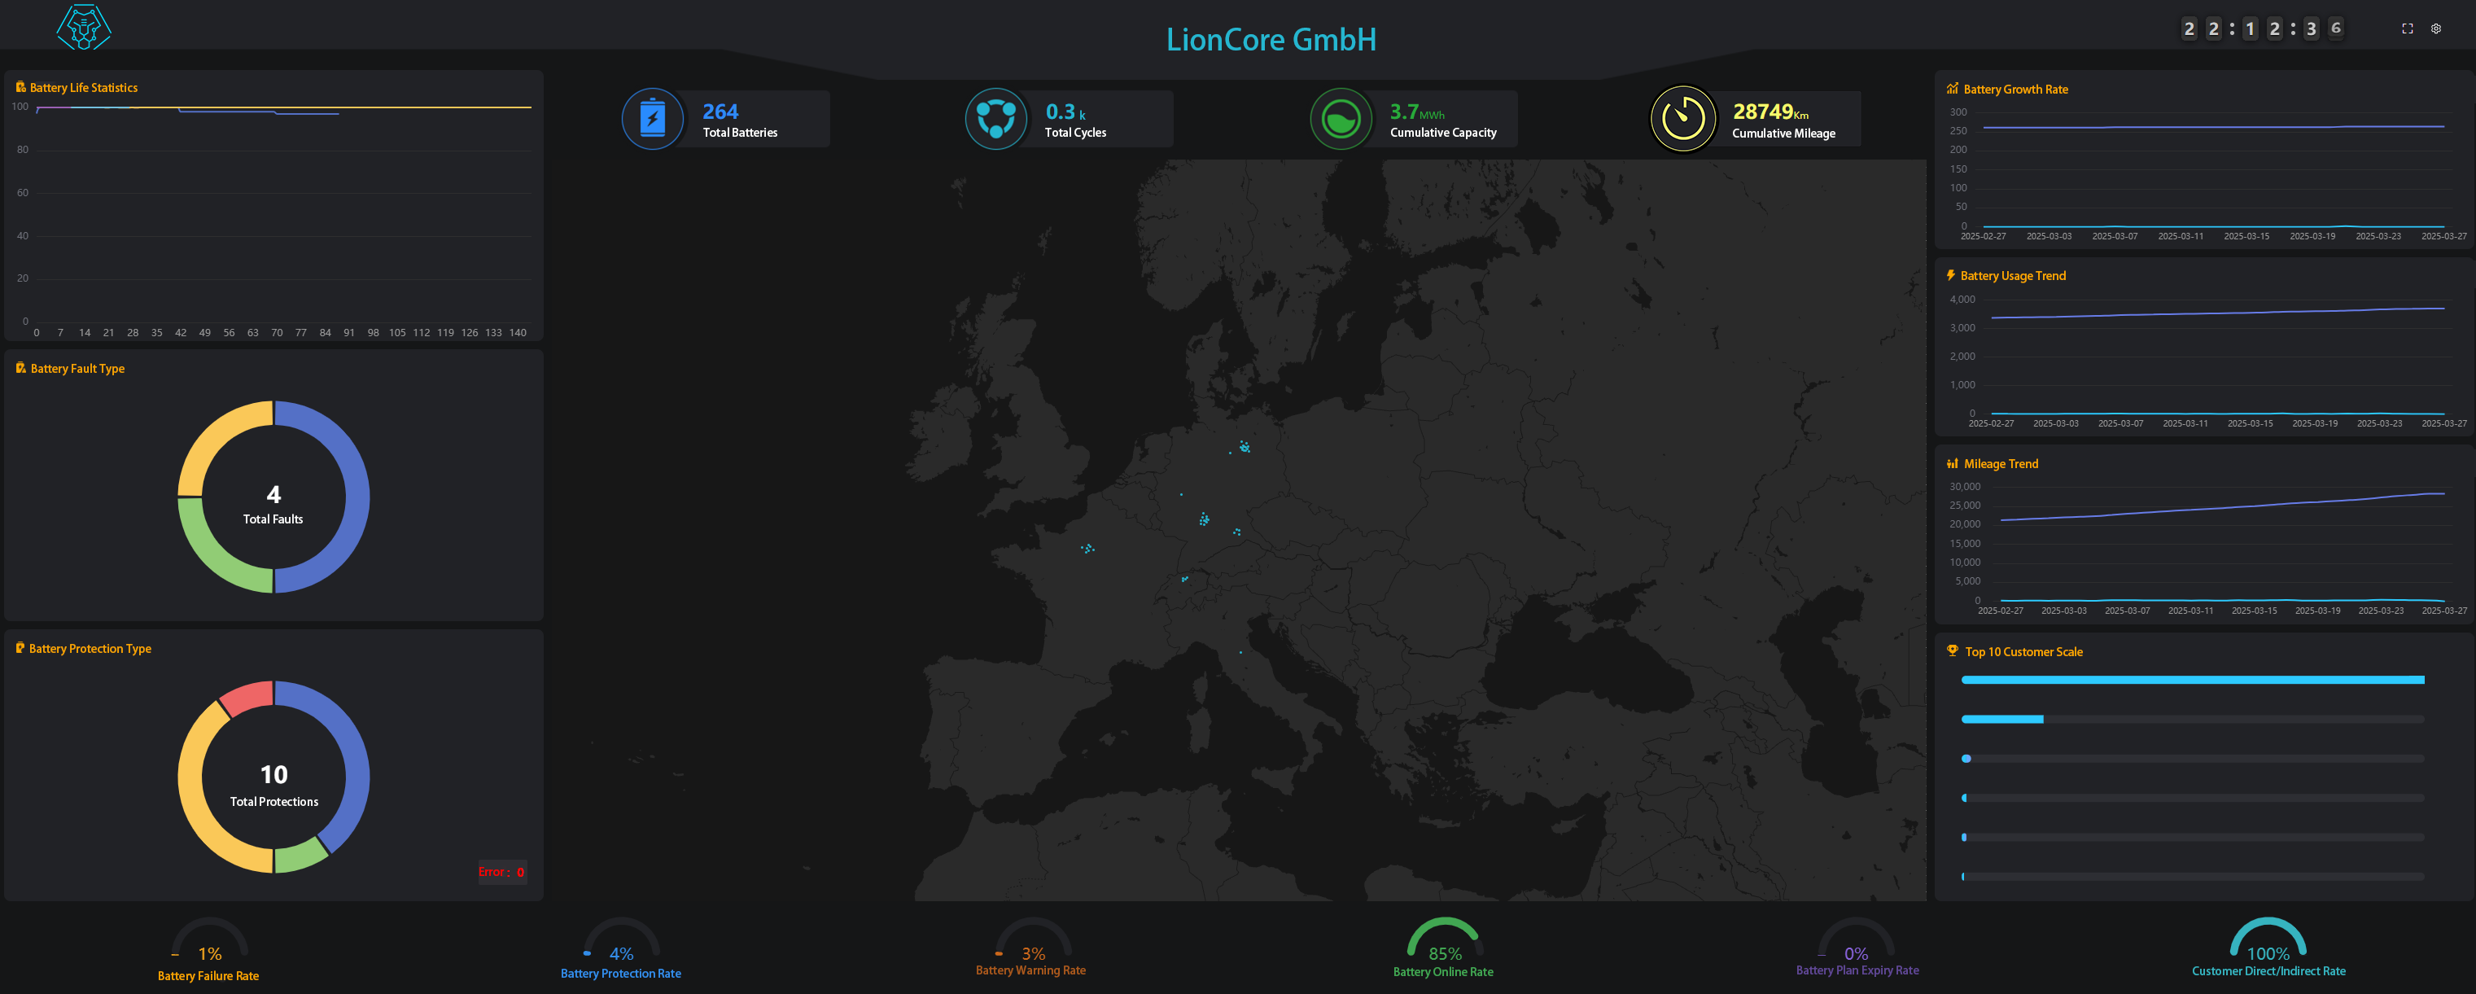Click the fullscreen toggle icon
2476x994 pixels.
click(x=2407, y=28)
